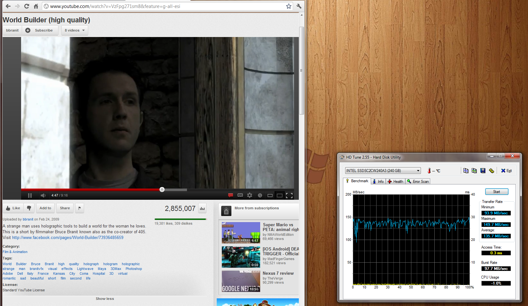Open the video quality settings gear
The image size is (528, 306).
(x=250, y=195)
